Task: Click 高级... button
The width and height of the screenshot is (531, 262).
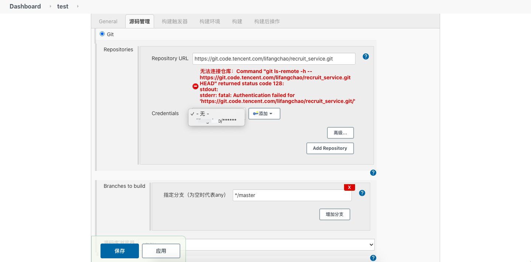Action: click(340, 133)
